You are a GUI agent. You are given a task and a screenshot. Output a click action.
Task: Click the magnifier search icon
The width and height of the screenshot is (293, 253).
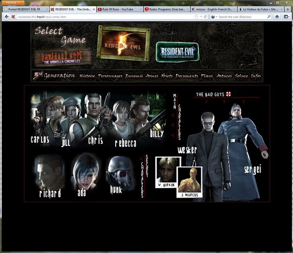pyautogui.click(x=269, y=17)
